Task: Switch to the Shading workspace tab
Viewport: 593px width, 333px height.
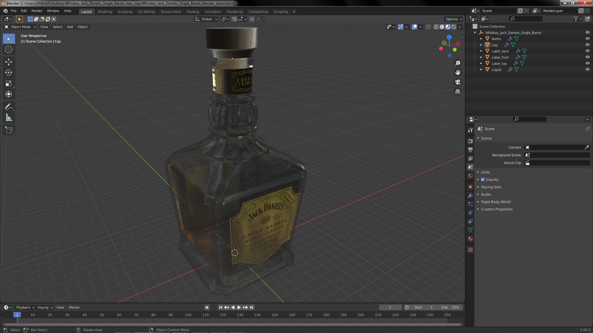Action: [x=193, y=11]
